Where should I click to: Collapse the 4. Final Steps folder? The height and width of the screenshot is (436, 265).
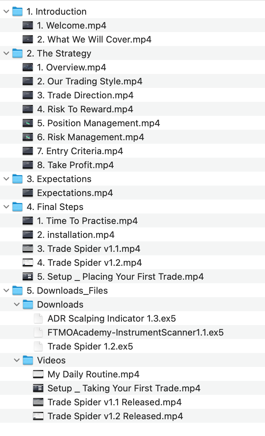6,207
